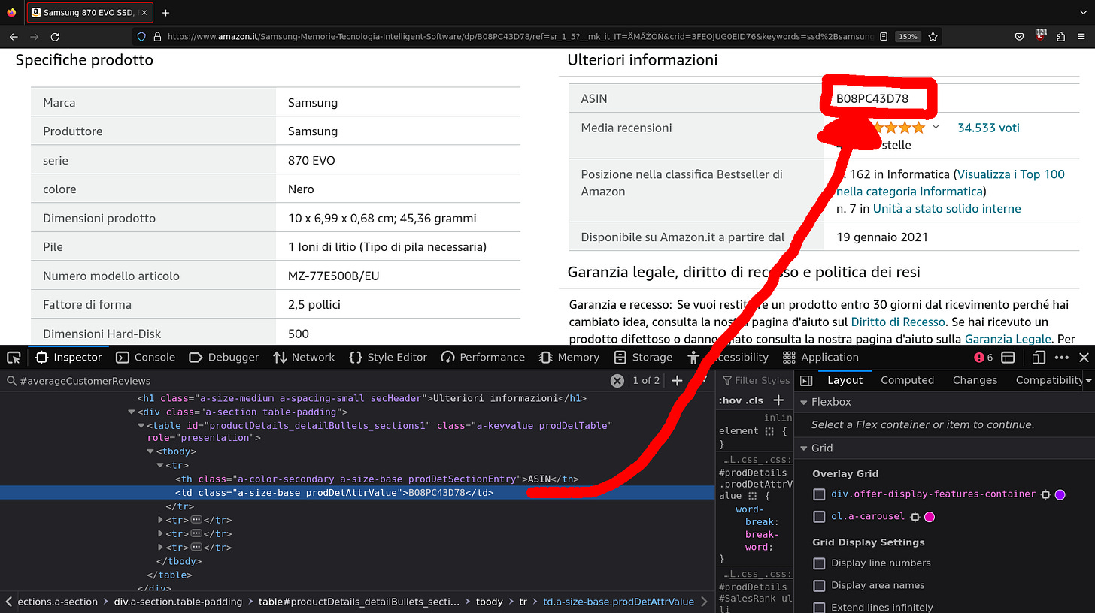Check Display line numbers
The height and width of the screenshot is (613, 1095).
click(819, 563)
